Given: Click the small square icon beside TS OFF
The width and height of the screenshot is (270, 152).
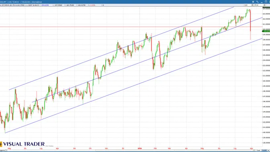Looking at the screenshot, I should 268,150.
